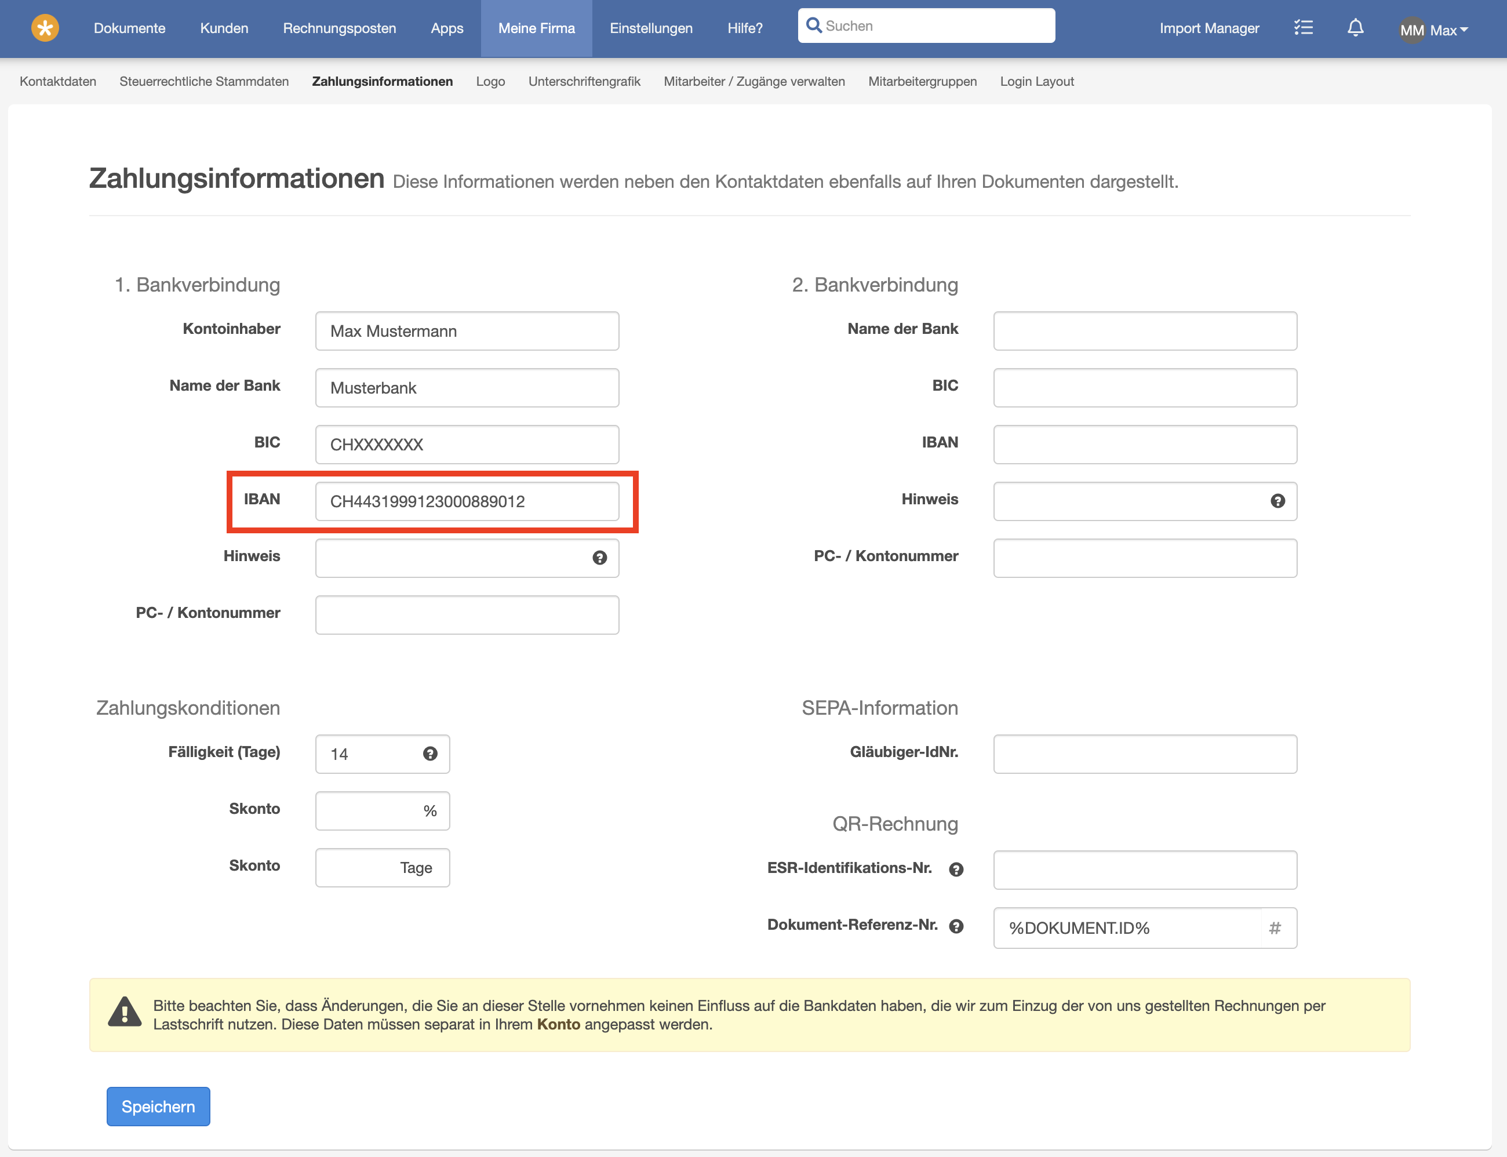The image size is (1507, 1157).
Task: Click the "2. Bankverbindung" section title
Action: click(x=875, y=285)
